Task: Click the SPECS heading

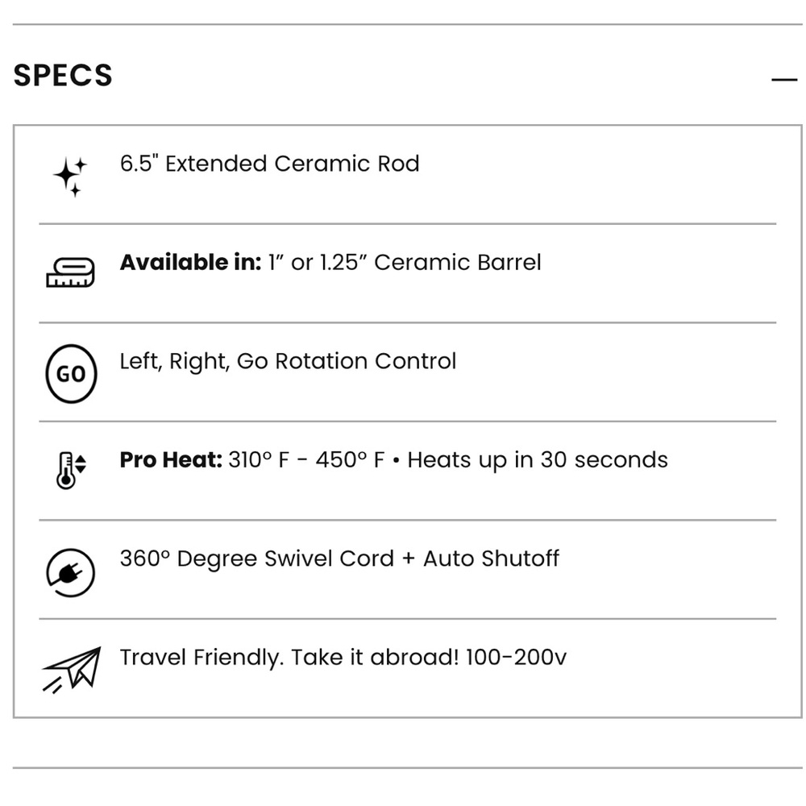Action: tap(63, 76)
